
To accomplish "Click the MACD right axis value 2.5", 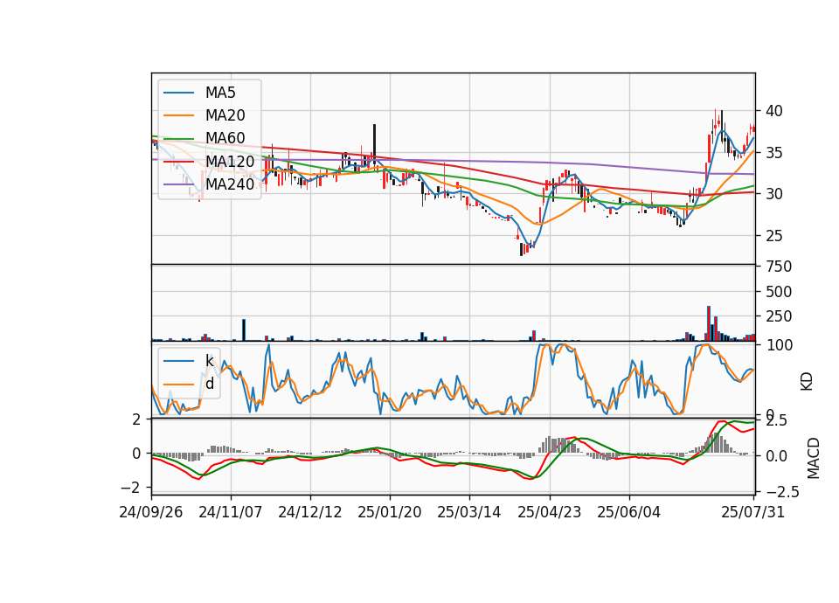I will 775,420.
